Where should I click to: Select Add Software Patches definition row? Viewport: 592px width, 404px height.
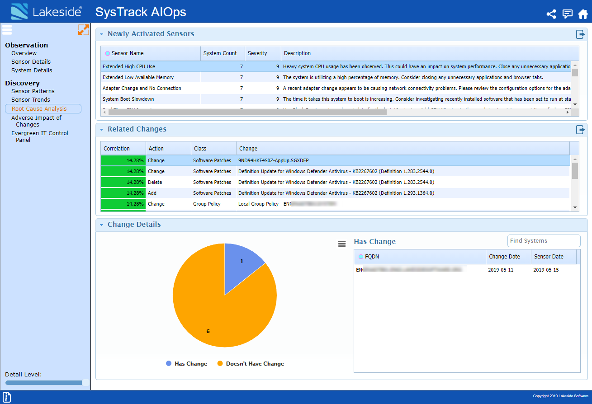tap(335, 193)
